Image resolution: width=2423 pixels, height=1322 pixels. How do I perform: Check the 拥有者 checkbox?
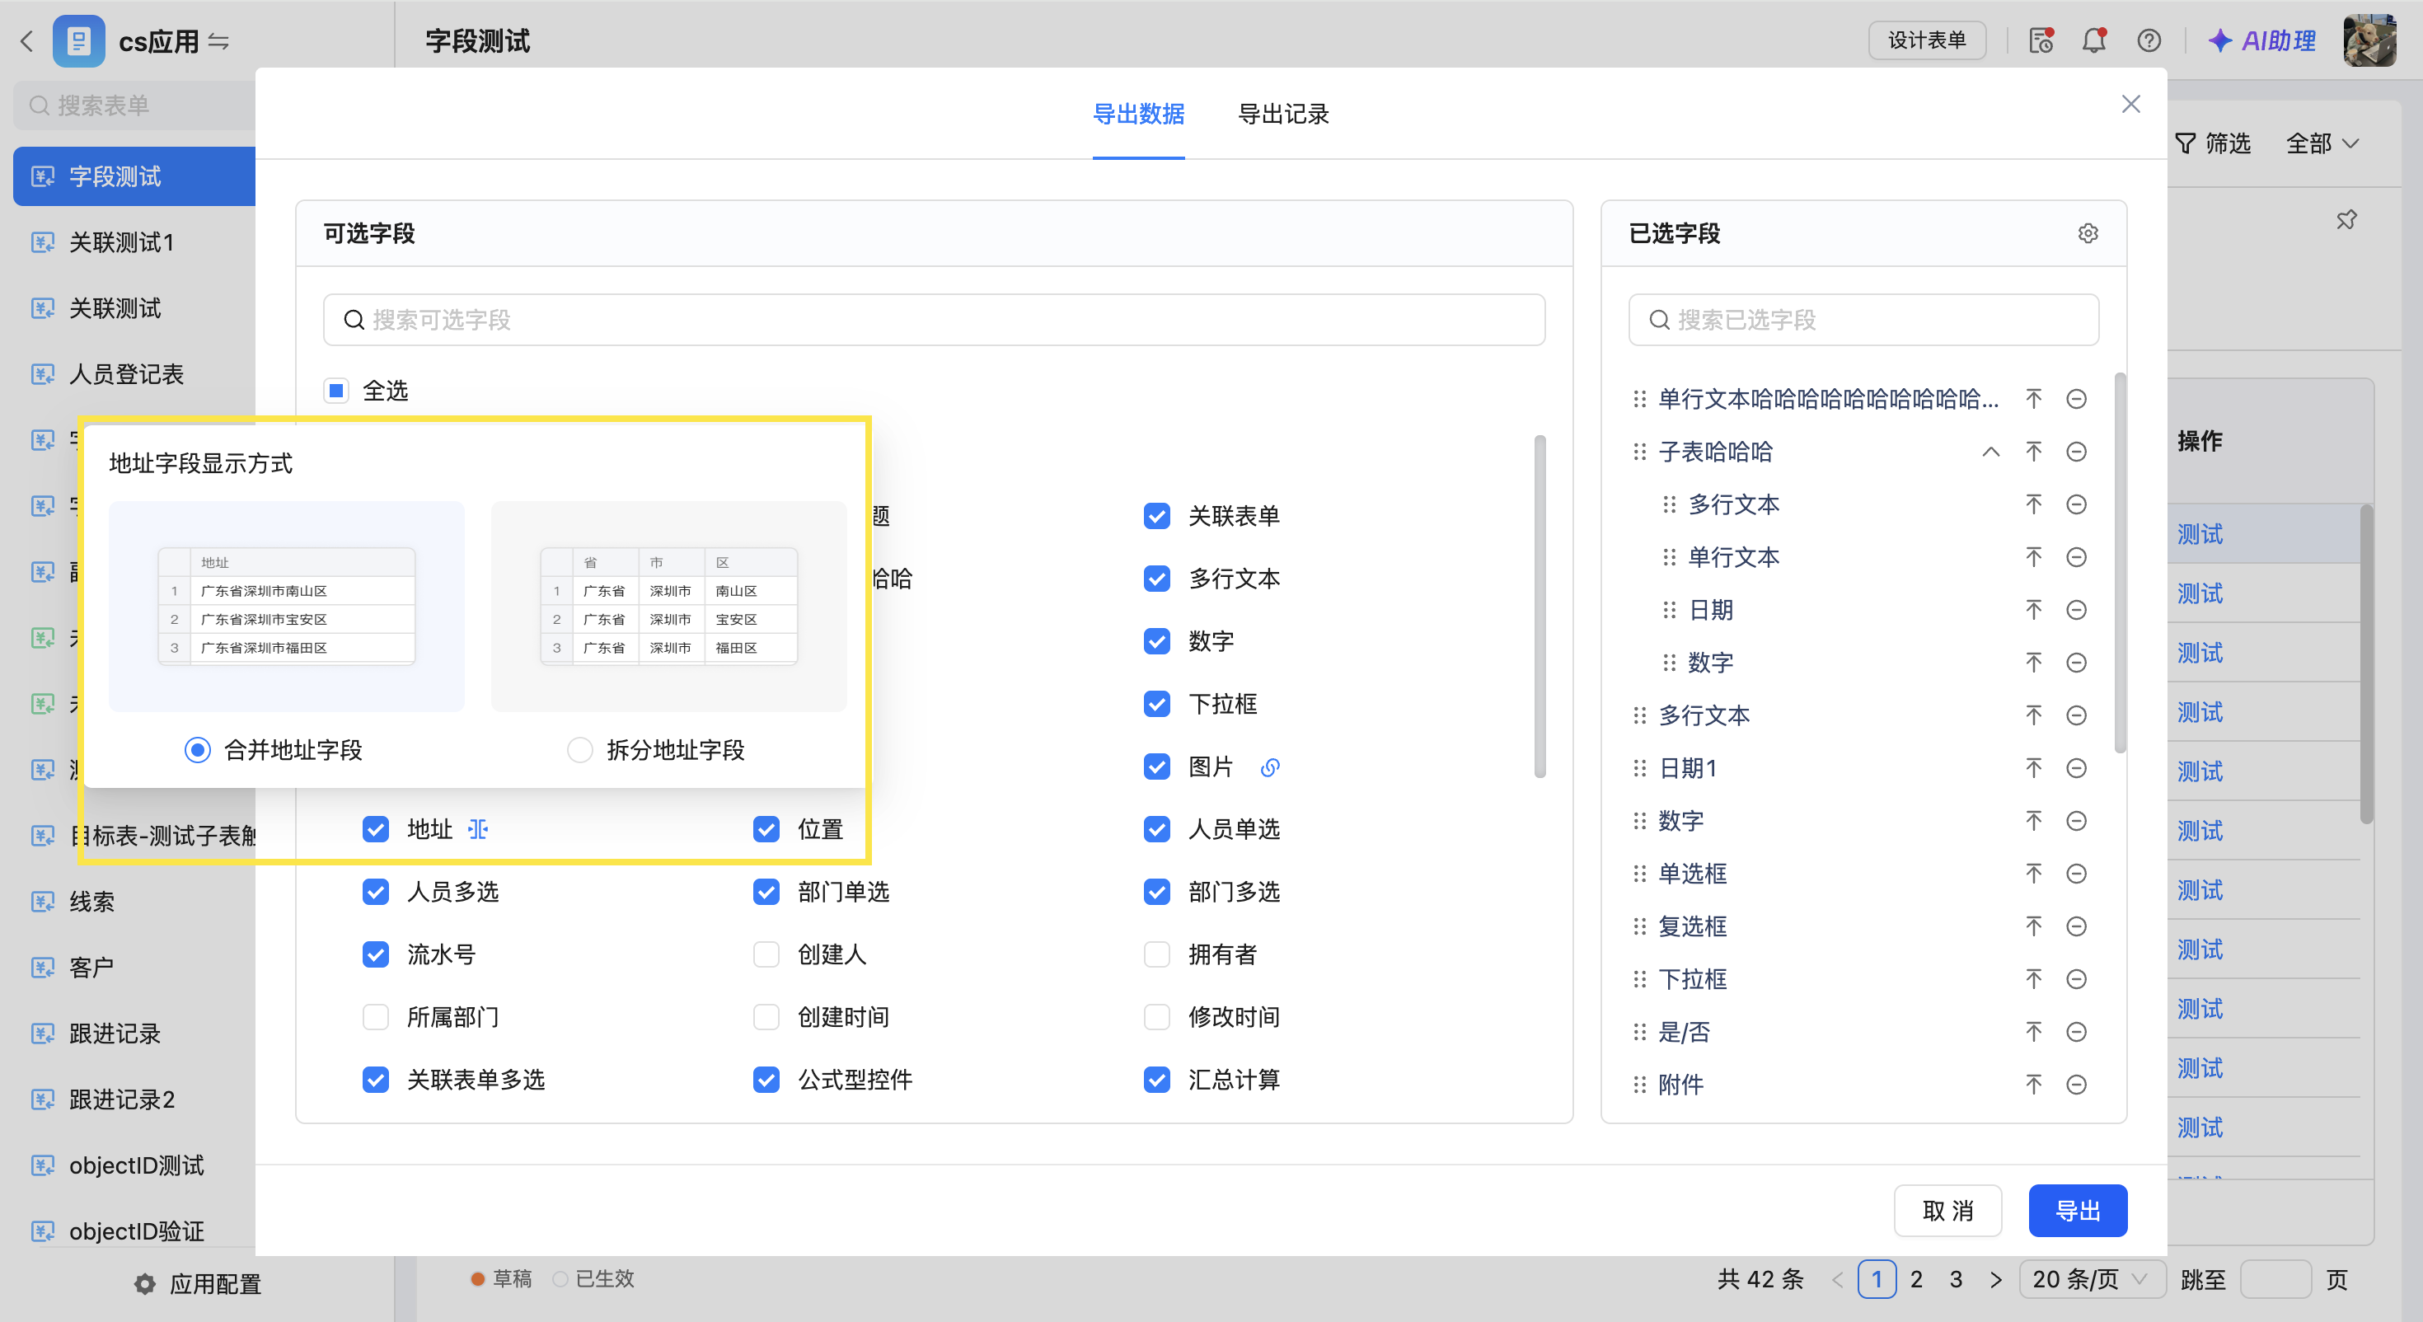click(1157, 954)
